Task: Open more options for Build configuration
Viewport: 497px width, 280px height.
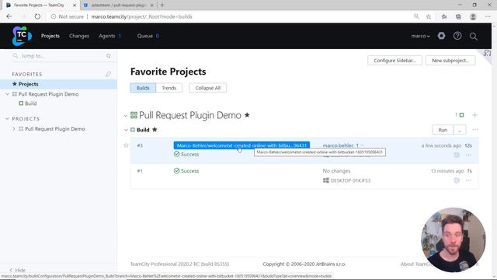Action: point(475,130)
